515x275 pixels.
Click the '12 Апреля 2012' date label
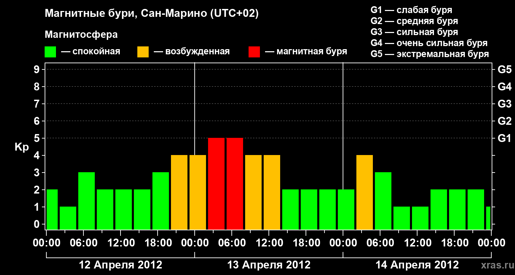pos(121,265)
